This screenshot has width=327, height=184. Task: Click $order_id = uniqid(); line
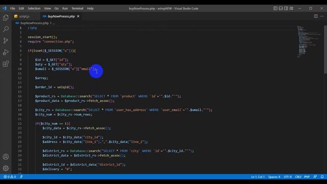tap(54, 87)
